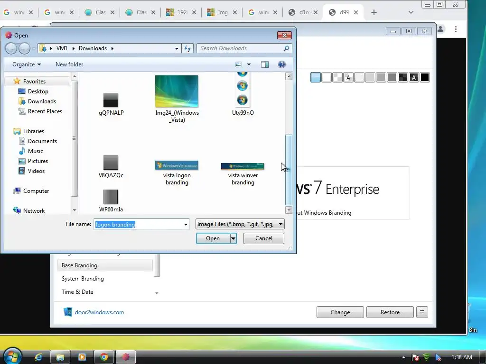
Task: Open the door2windows.com link
Action: 99,312
